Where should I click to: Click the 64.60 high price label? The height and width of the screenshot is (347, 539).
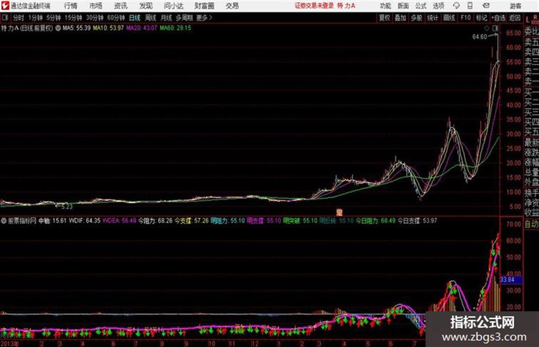(x=479, y=37)
